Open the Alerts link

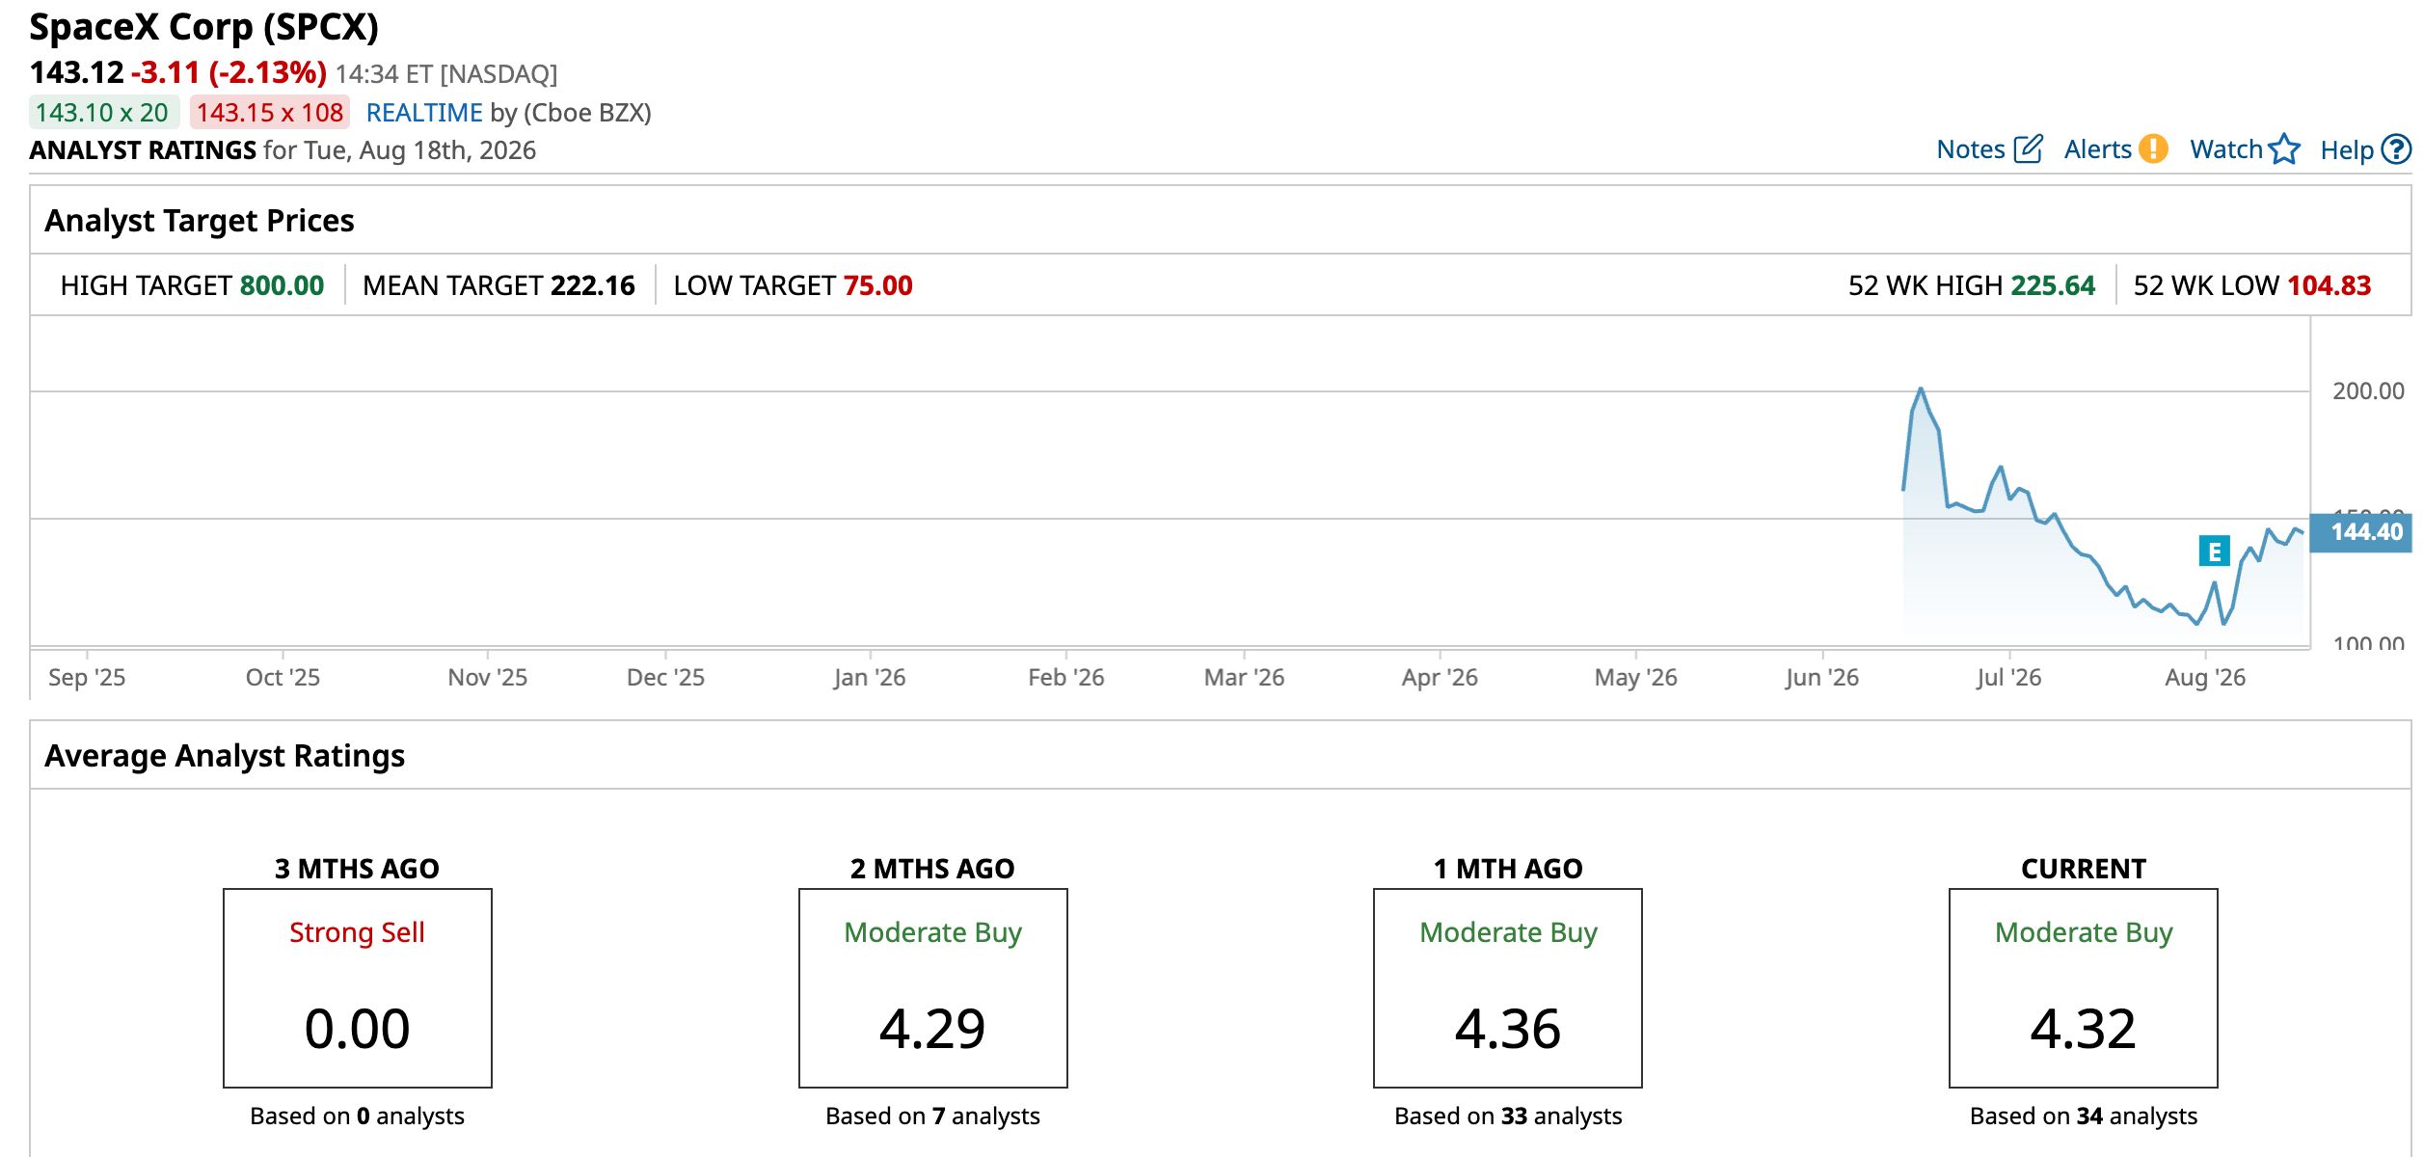click(x=2098, y=149)
